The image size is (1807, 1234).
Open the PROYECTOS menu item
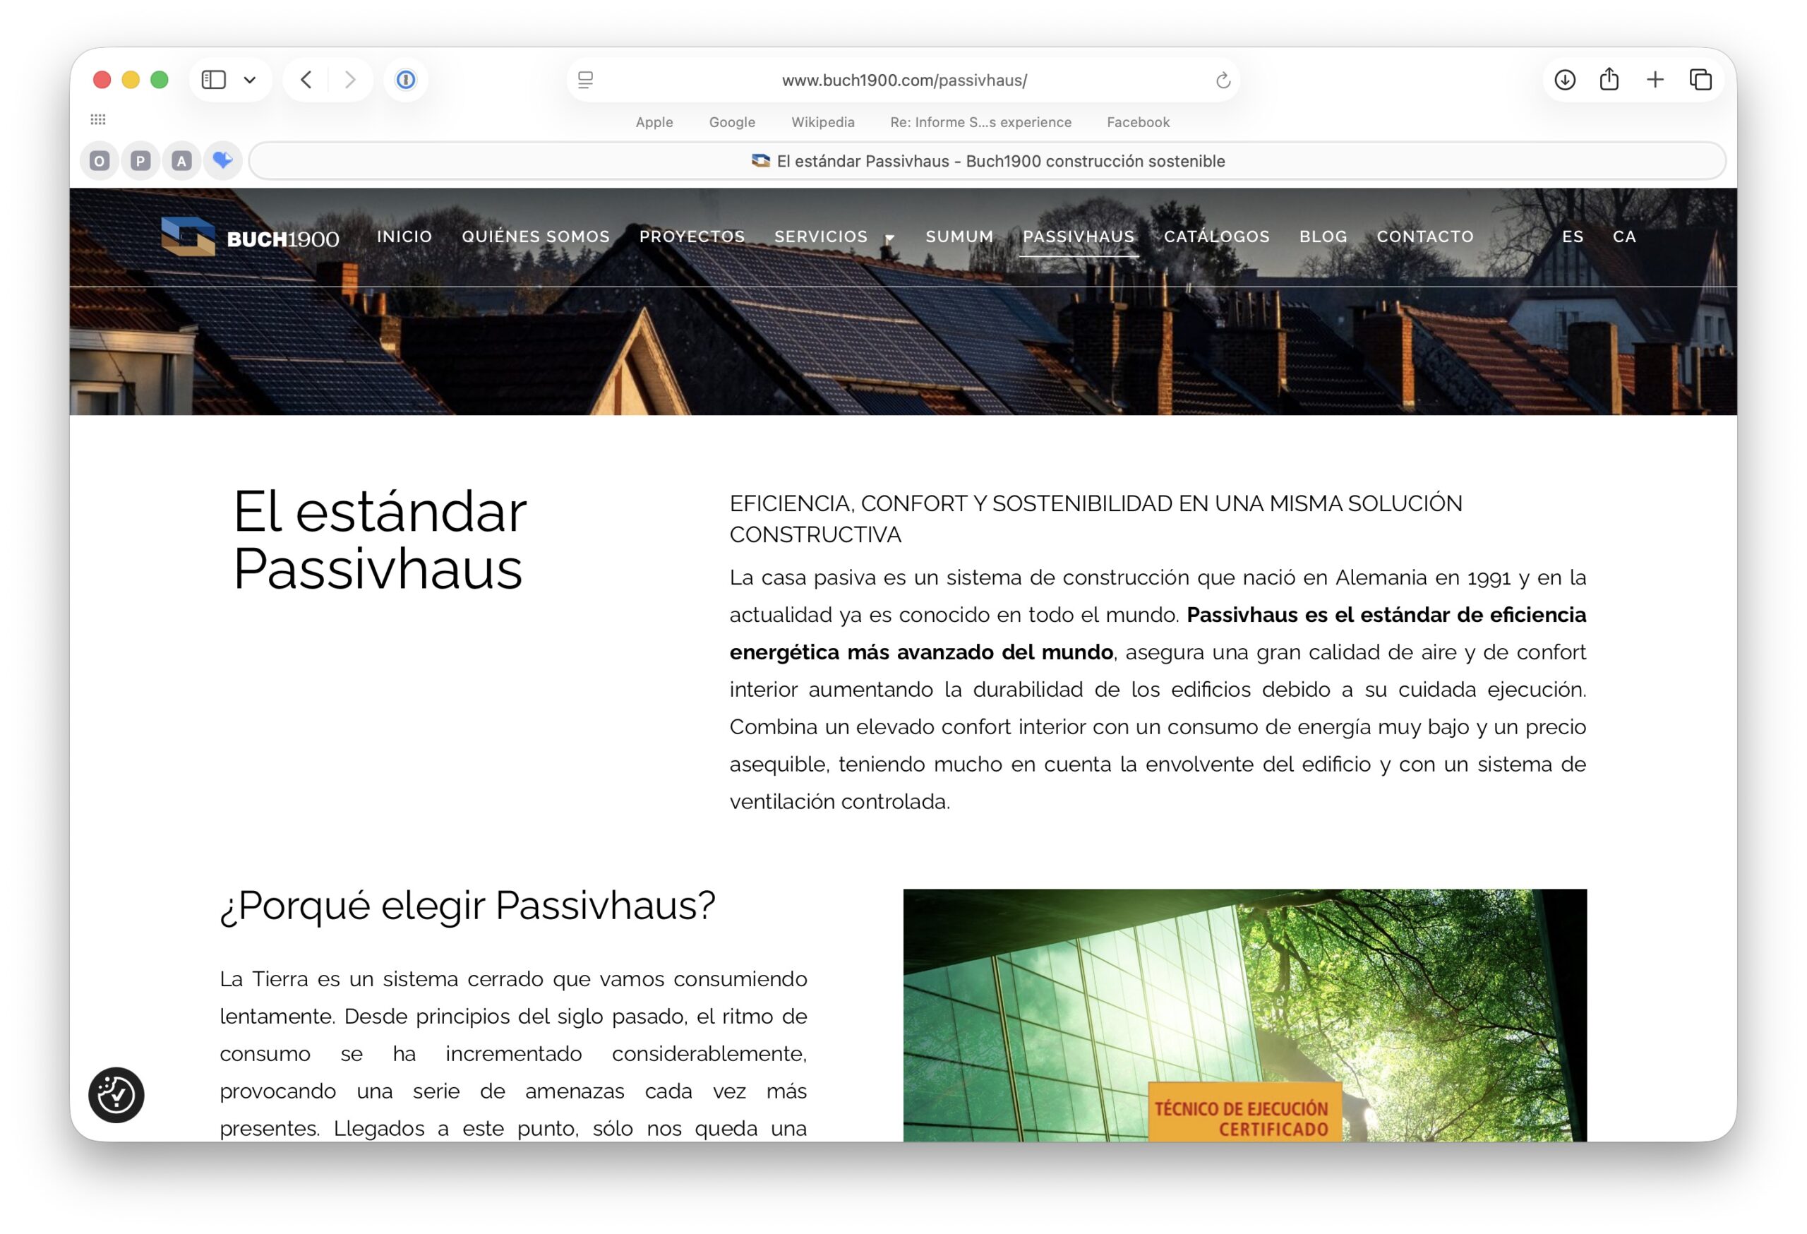[691, 236]
